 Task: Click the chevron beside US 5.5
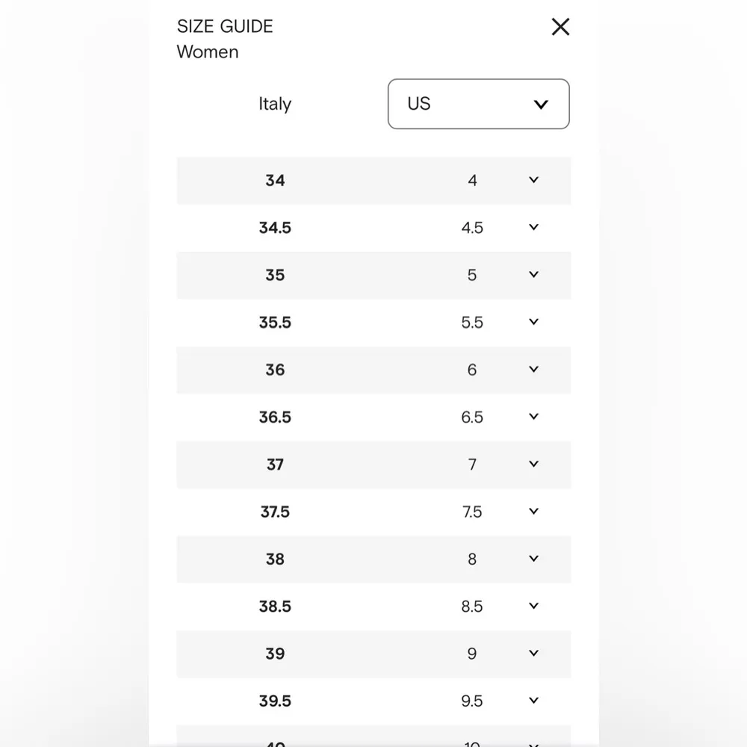tap(533, 322)
